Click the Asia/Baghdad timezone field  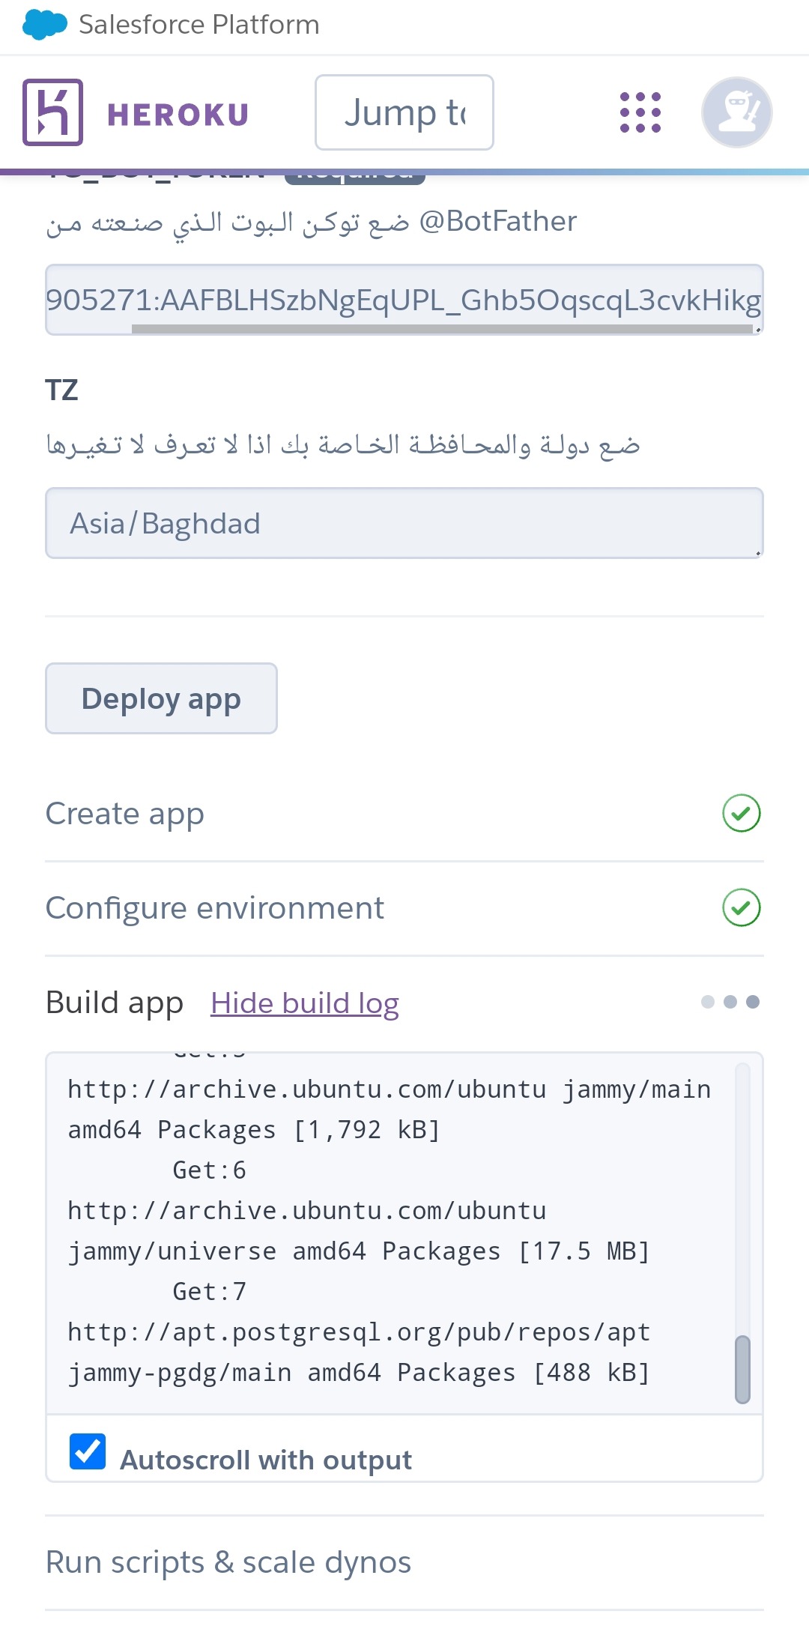404,523
